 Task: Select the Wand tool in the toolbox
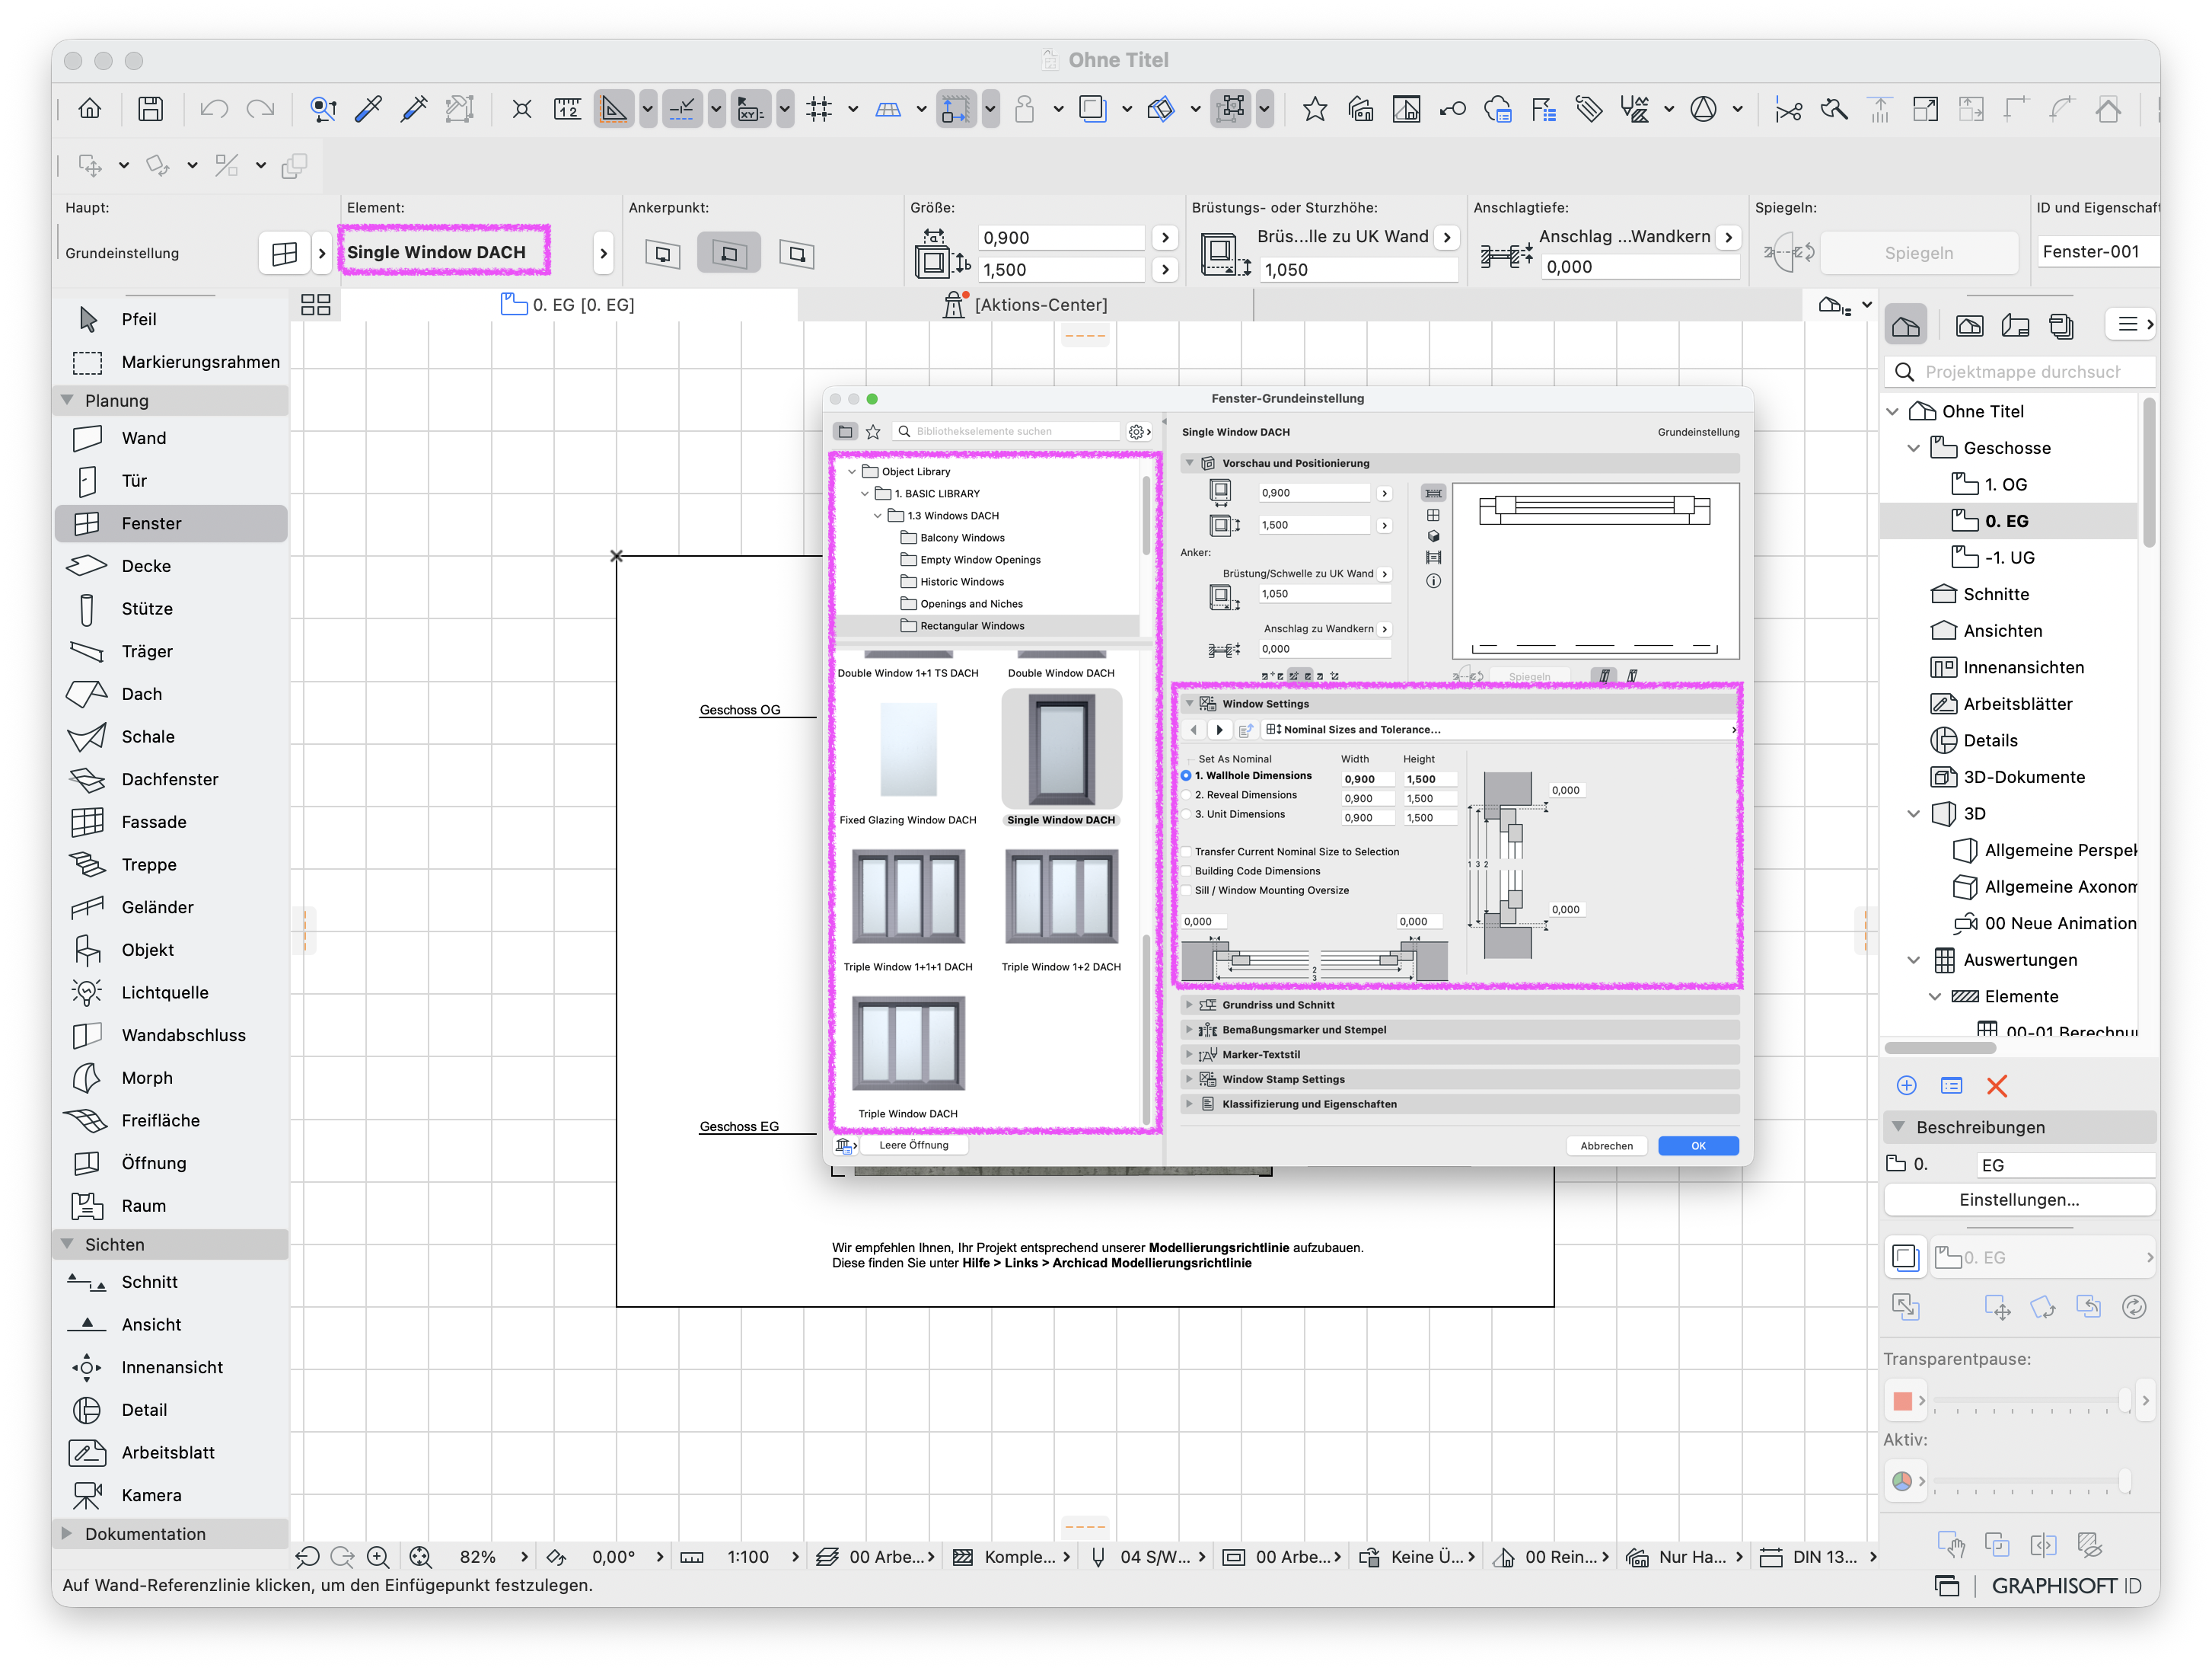[x=171, y=438]
